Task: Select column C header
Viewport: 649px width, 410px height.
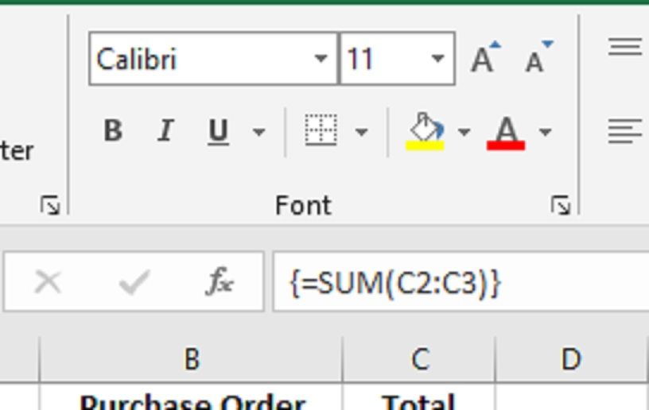Action: click(x=419, y=359)
